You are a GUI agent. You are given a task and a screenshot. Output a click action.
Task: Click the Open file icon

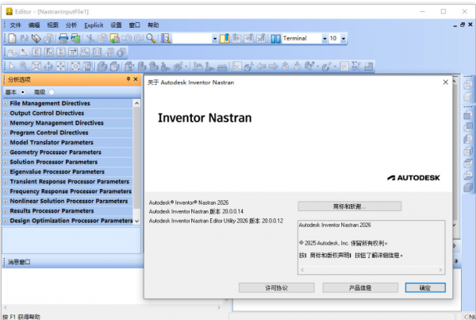pos(36,38)
